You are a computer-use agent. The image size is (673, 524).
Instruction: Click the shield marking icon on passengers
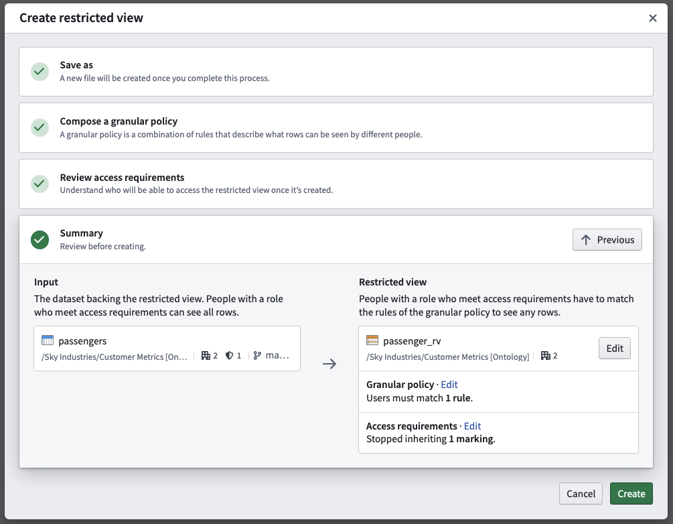coord(229,356)
